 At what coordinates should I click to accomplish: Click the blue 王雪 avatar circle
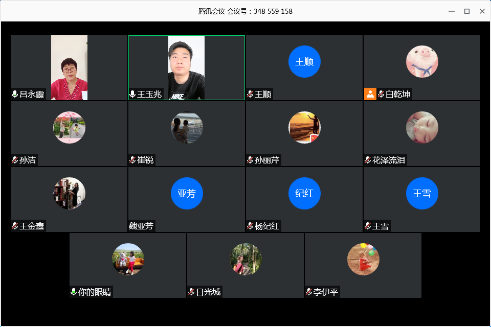422,193
